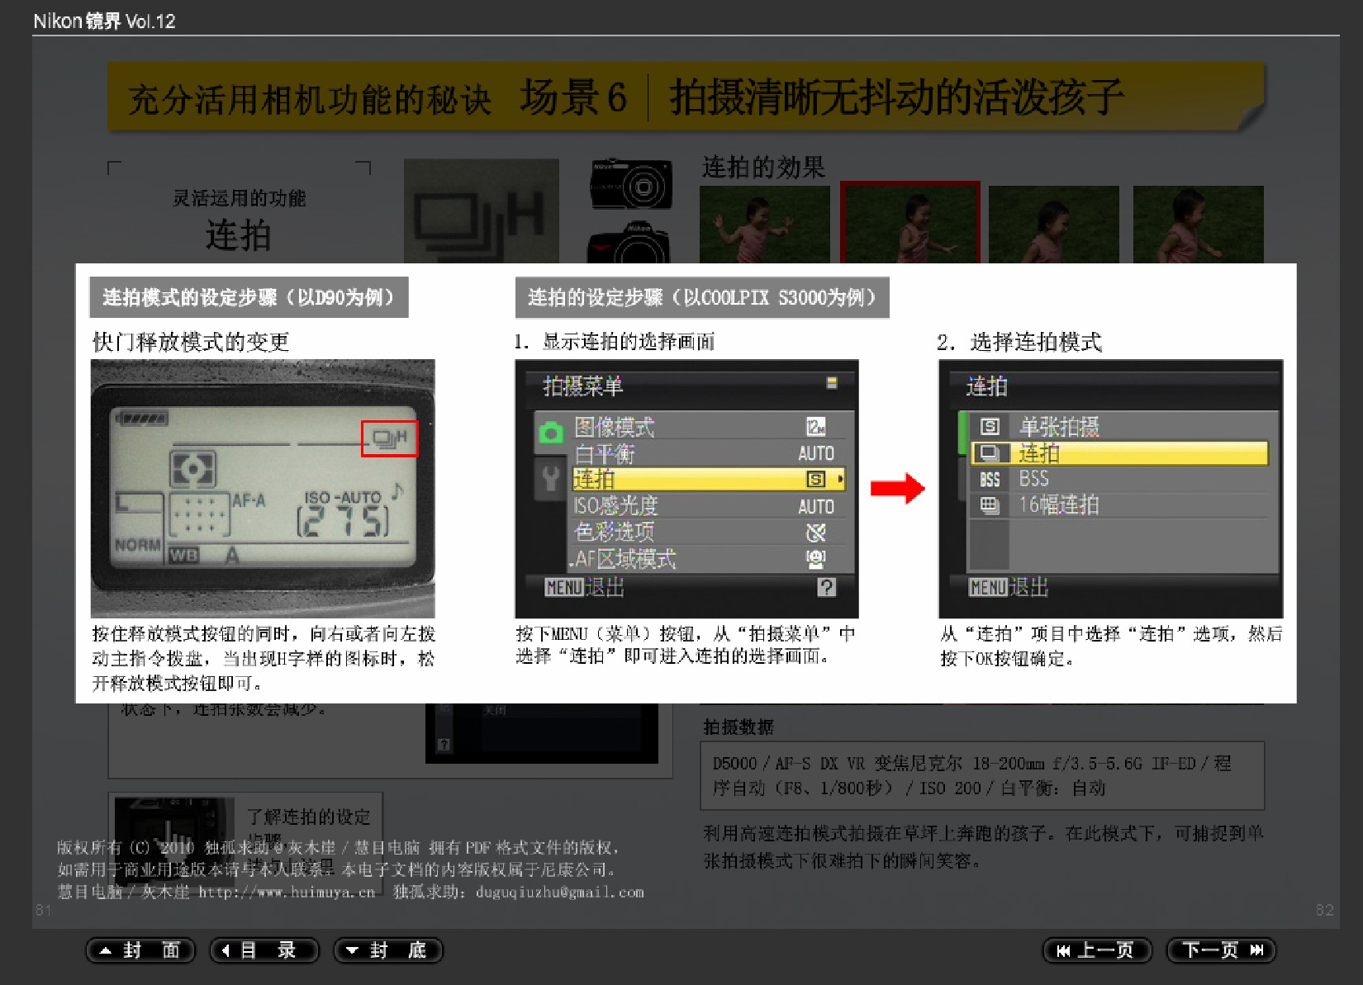Click Nikon 镜界 Vol.12 title text
This screenshot has width=1363, height=985.
[x=104, y=21]
